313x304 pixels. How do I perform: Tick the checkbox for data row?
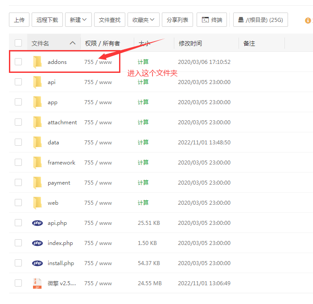[18, 142]
